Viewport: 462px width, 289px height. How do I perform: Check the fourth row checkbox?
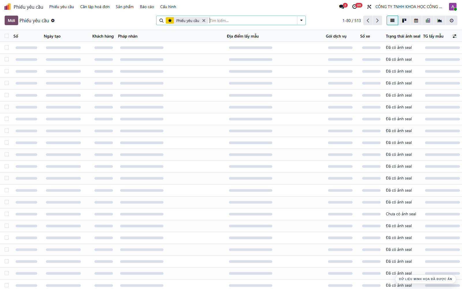click(x=7, y=83)
